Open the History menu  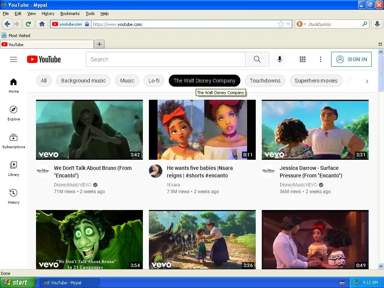pyautogui.click(x=48, y=13)
